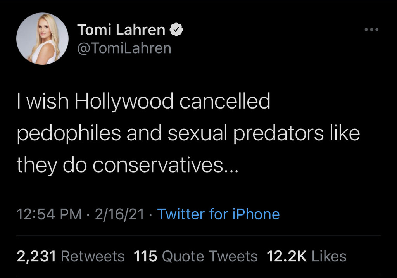This screenshot has width=397, height=278.
Task: Click the 2,231 retweet count number
Action: [x=37, y=256]
